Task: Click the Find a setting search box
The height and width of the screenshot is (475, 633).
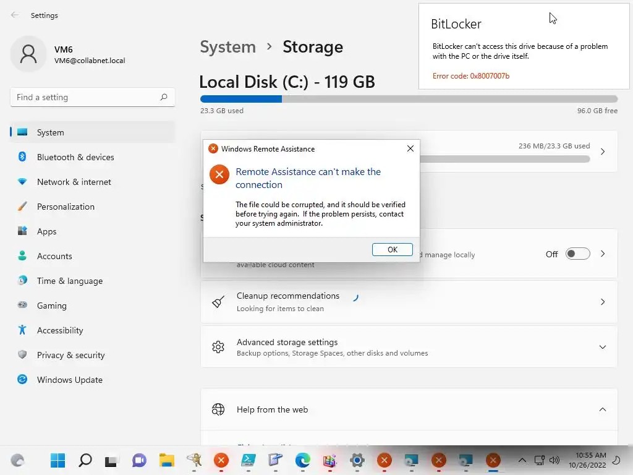Action: [x=87, y=97]
